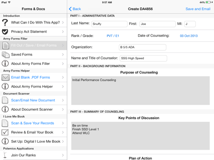Change the PVT / E1 rank selection
Viewport: 214px width, 160px height.
click(113, 36)
